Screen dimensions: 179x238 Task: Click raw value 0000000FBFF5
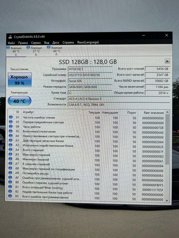click(153, 185)
